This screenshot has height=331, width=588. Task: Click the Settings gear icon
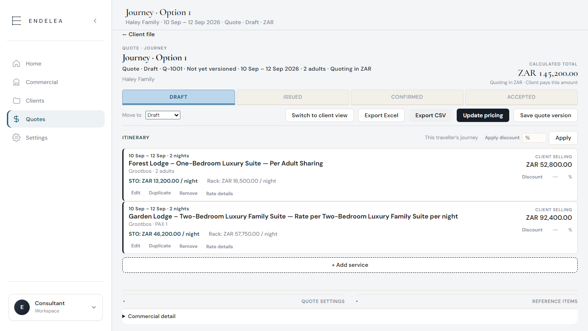coord(16,137)
